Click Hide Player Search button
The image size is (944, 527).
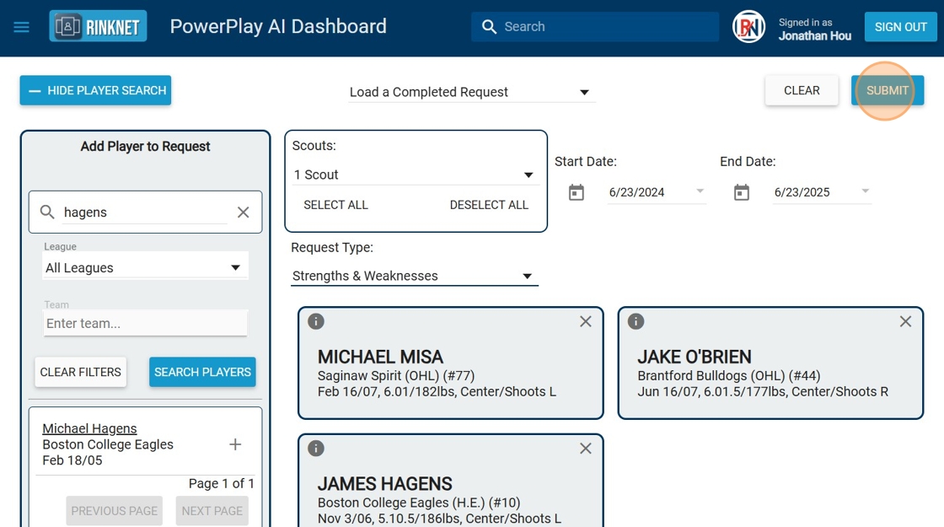(95, 90)
